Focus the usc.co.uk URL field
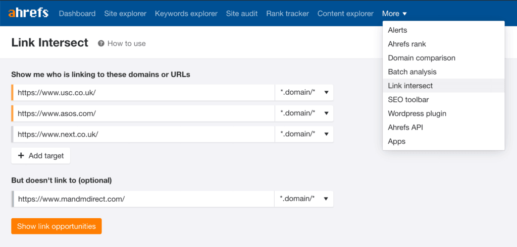517x247 pixels. [144, 93]
